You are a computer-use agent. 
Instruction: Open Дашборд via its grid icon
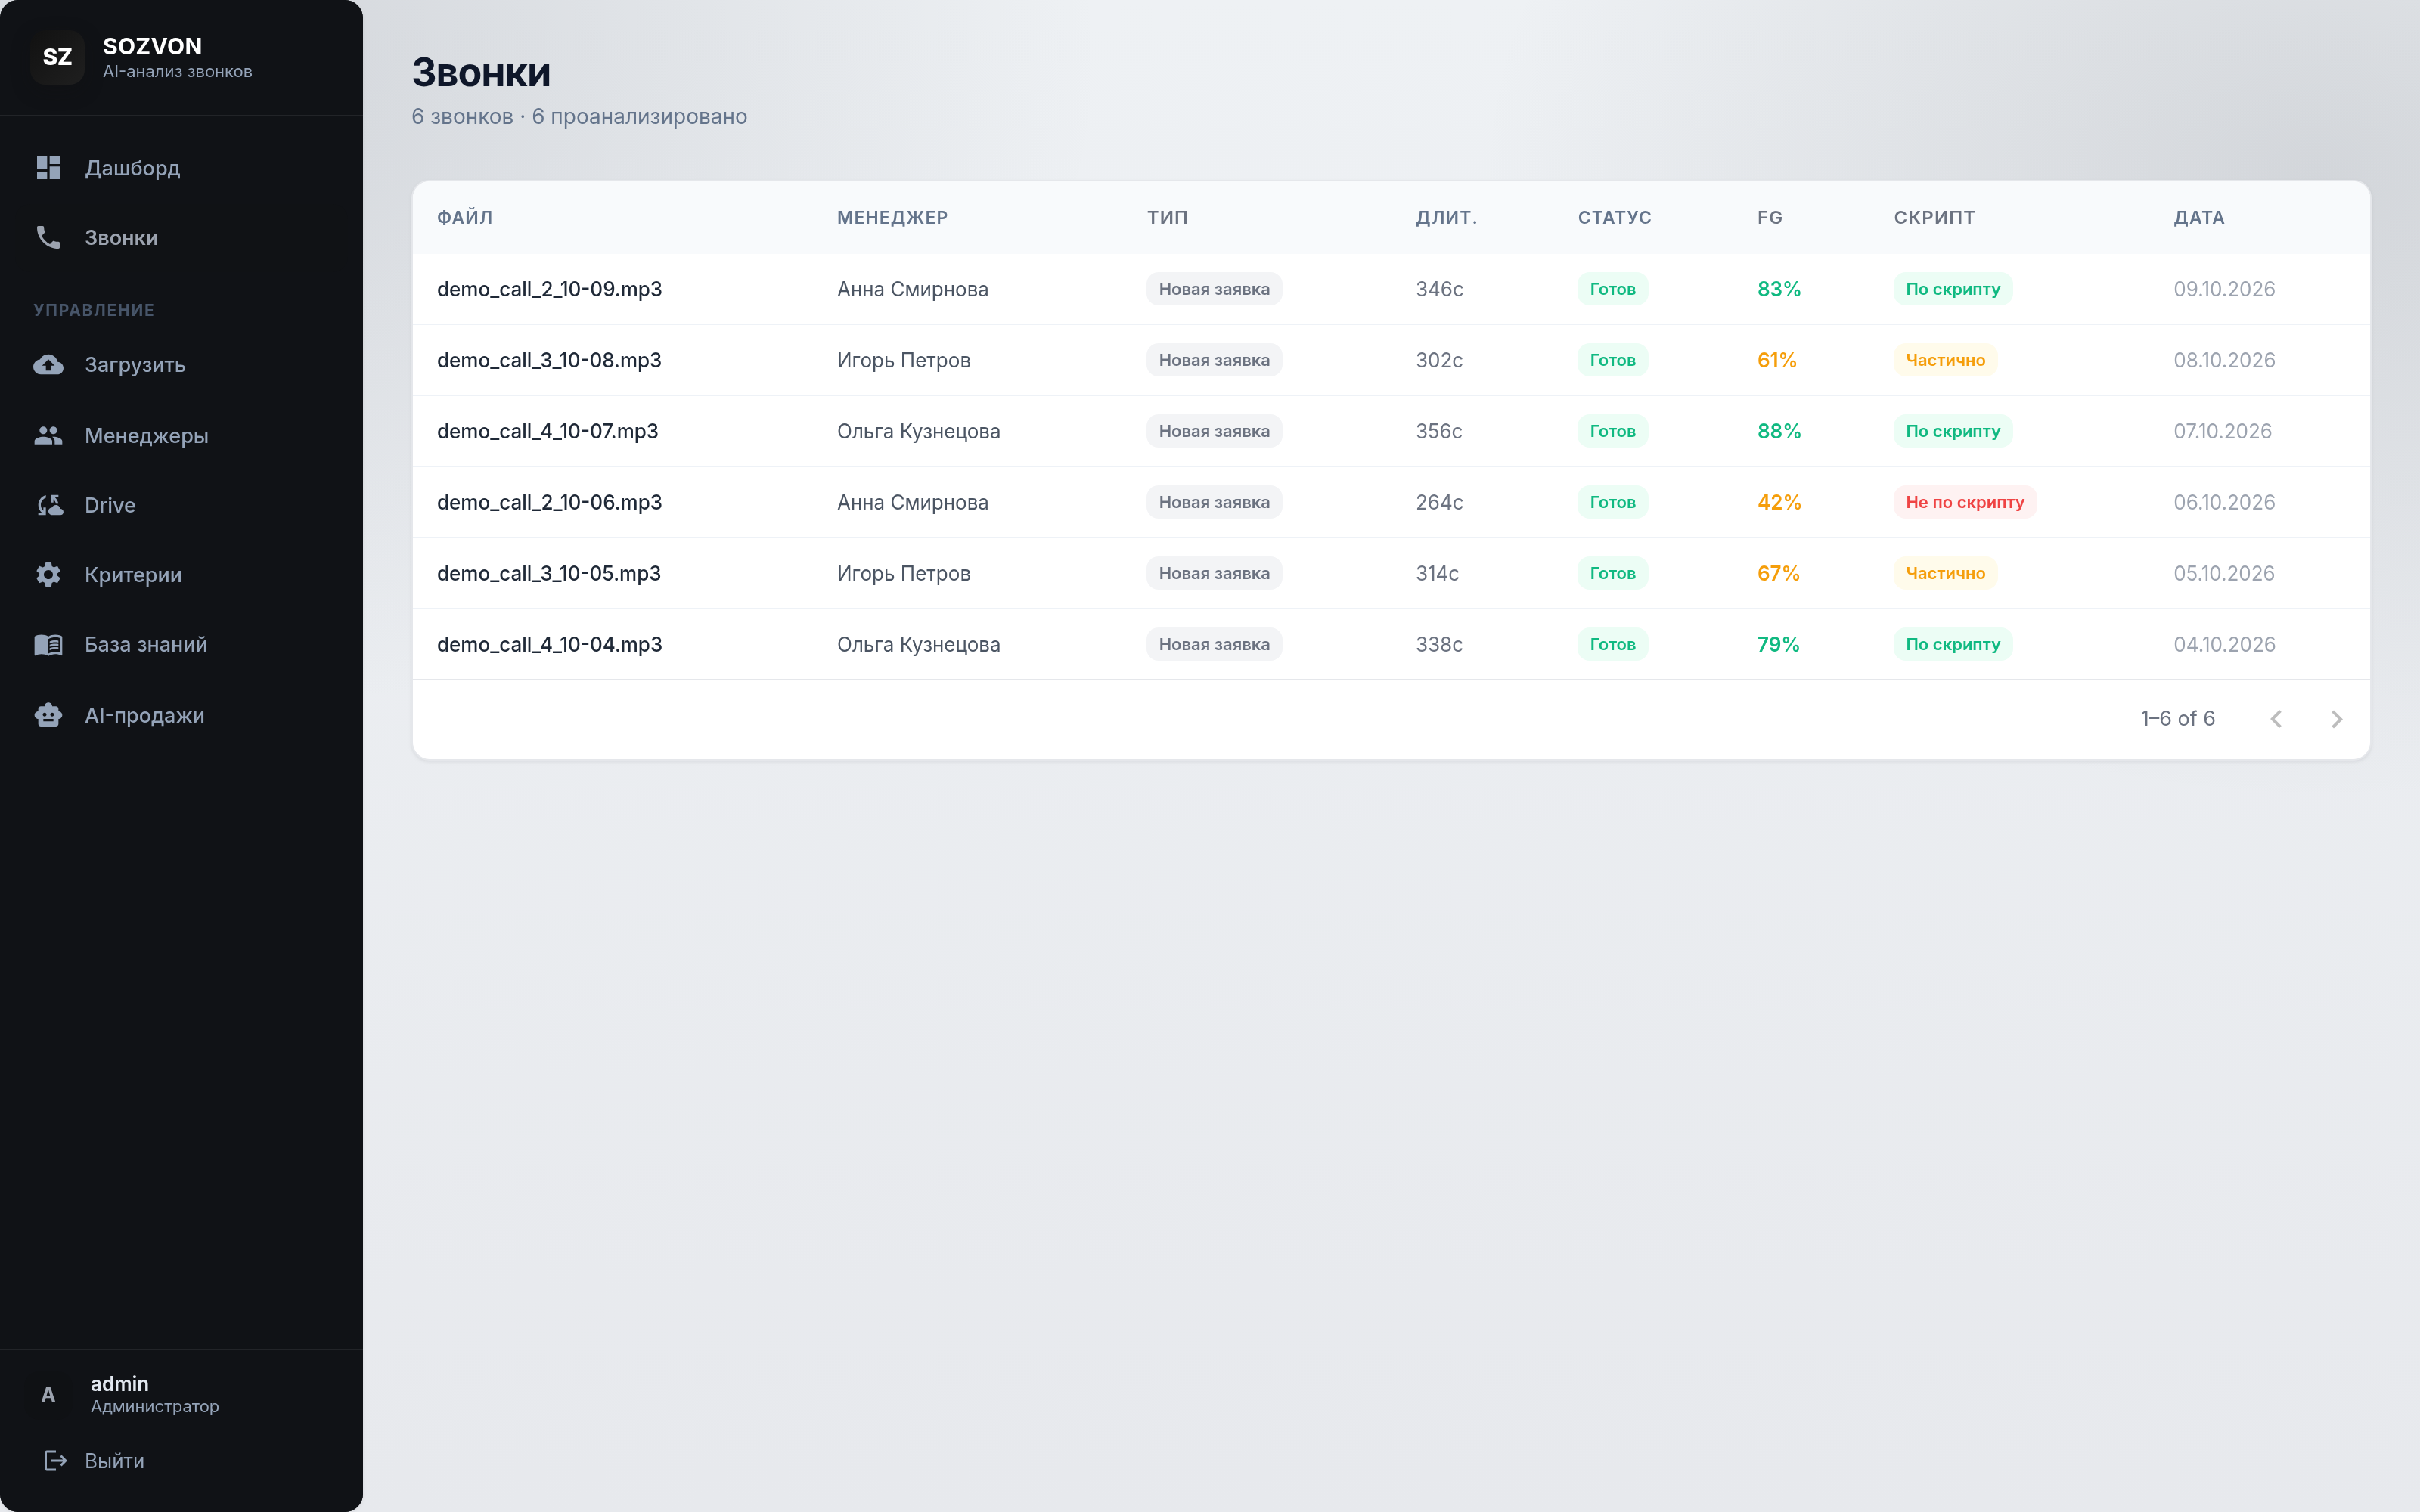pyautogui.click(x=48, y=168)
